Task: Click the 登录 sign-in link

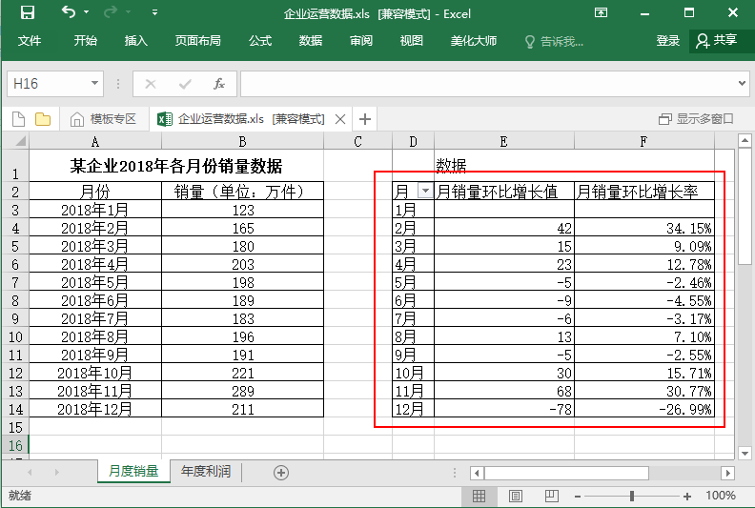Action: click(x=667, y=41)
